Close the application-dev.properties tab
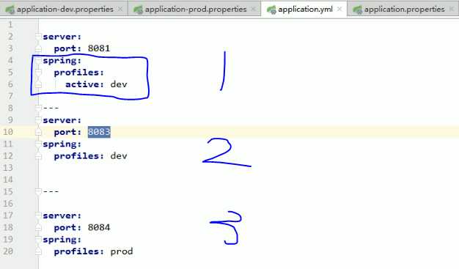459x269 pixels. coord(120,10)
